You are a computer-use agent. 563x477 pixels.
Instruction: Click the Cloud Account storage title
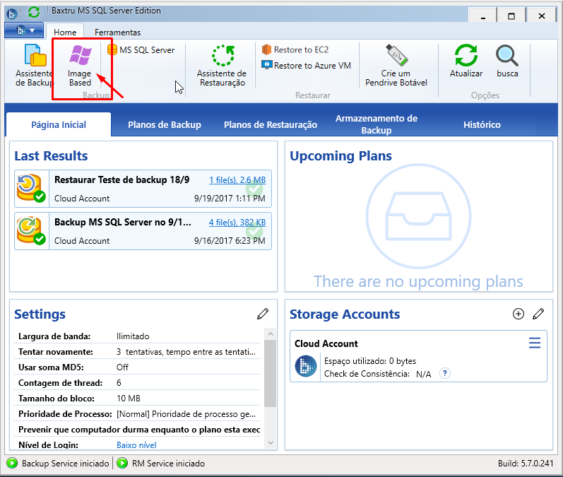click(326, 343)
